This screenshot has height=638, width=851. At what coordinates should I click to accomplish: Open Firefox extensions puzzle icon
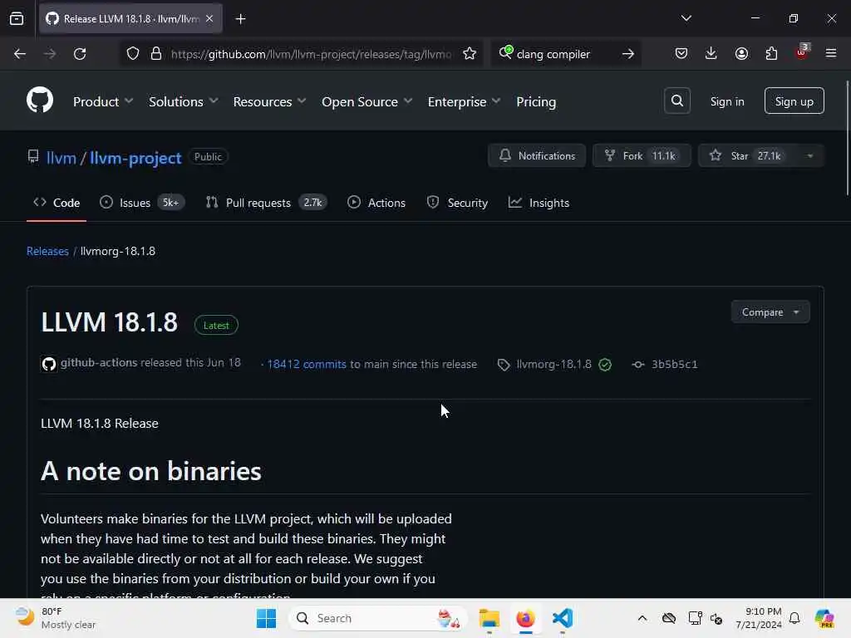point(771,54)
